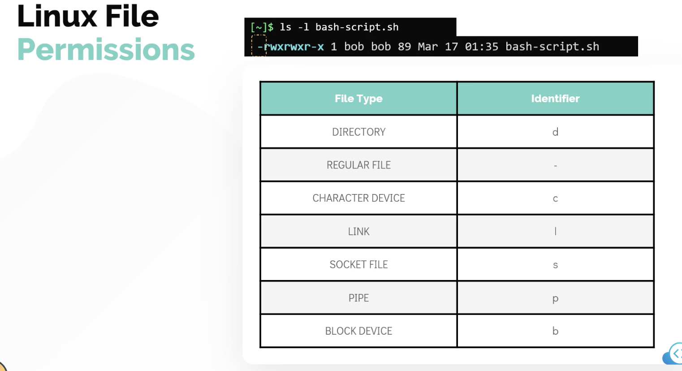
Task: Click the DIRECTORY table cell
Action: tap(358, 132)
